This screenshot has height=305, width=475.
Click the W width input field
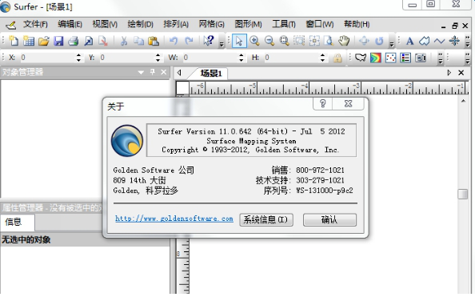[210, 58]
